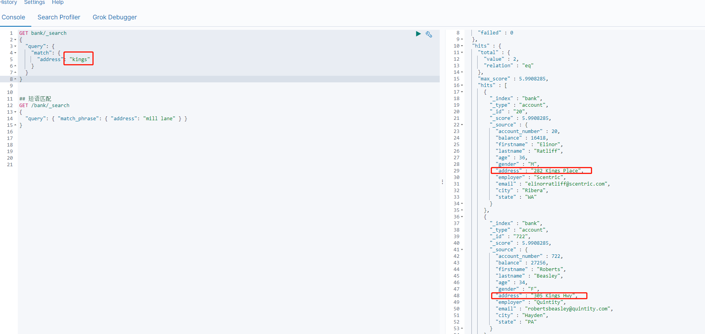Switch to the Grok Debugger tab
This screenshot has height=334, width=705.
click(114, 17)
